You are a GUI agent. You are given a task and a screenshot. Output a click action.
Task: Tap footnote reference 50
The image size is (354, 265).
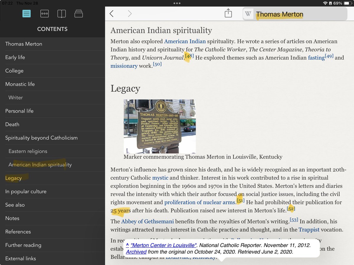pos(157,64)
